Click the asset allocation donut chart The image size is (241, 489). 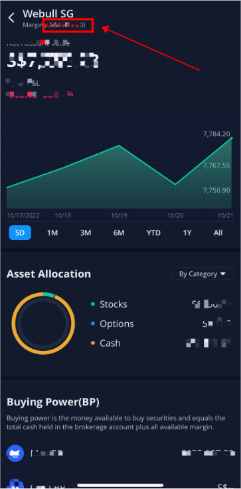point(43,324)
